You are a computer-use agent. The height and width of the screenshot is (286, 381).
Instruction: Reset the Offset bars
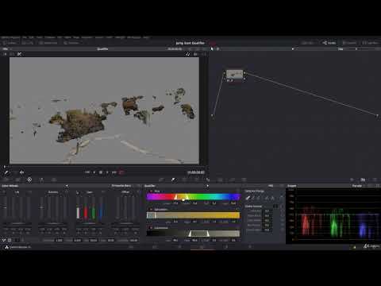139,191
